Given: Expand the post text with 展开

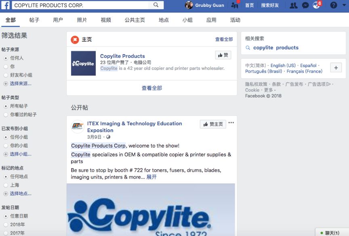Looking at the screenshot, I should [151, 177].
